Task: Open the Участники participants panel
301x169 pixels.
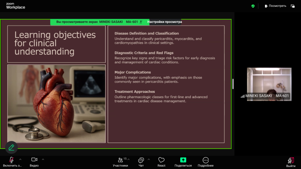Action: click(120, 160)
